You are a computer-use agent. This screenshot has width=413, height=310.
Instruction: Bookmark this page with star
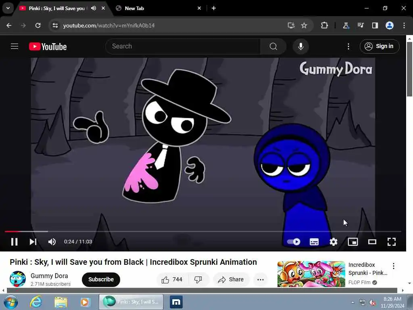pos(304,25)
